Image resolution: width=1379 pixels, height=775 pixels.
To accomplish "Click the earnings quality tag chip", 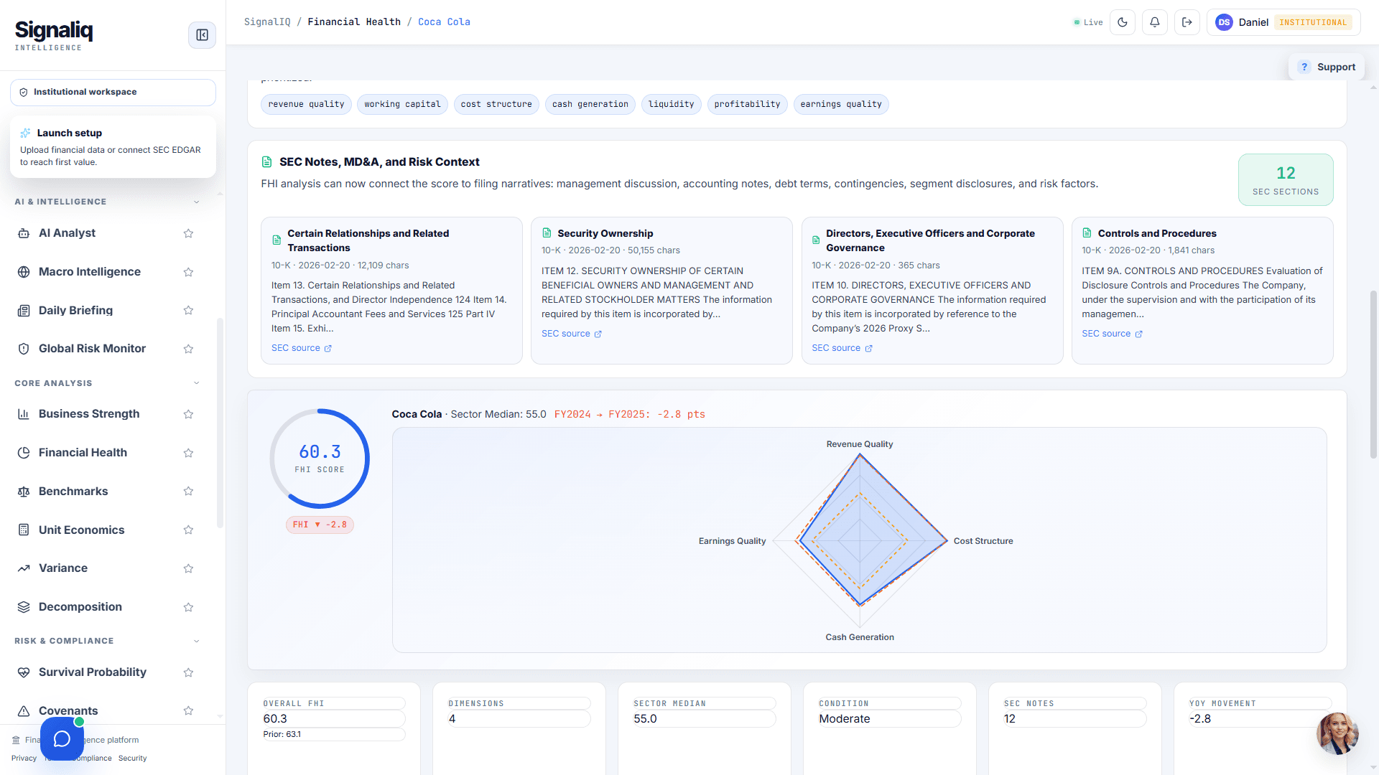I will coord(841,105).
